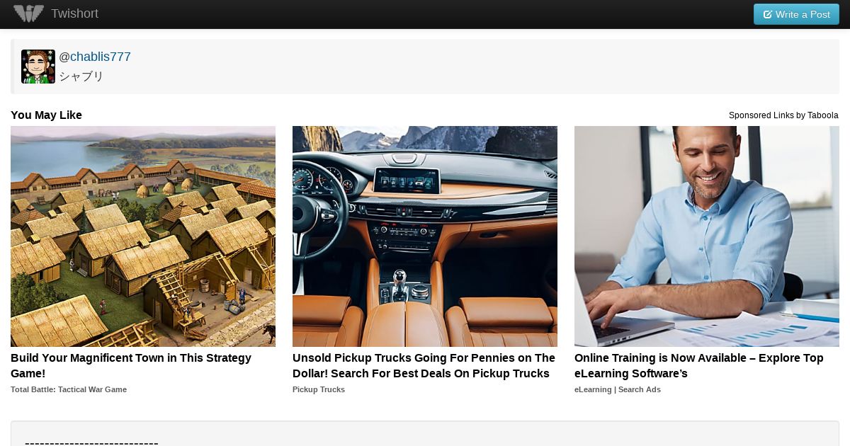Open the Twishort home text link
This screenshot has width=850, height=446.
[x=74, y=13]
